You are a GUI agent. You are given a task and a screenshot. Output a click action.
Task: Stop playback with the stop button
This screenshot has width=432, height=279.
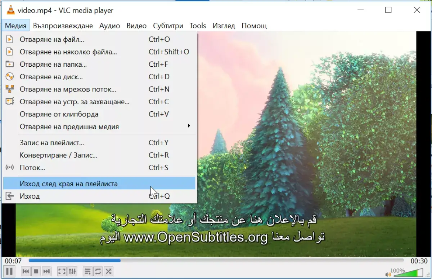(x=36, y=271)
